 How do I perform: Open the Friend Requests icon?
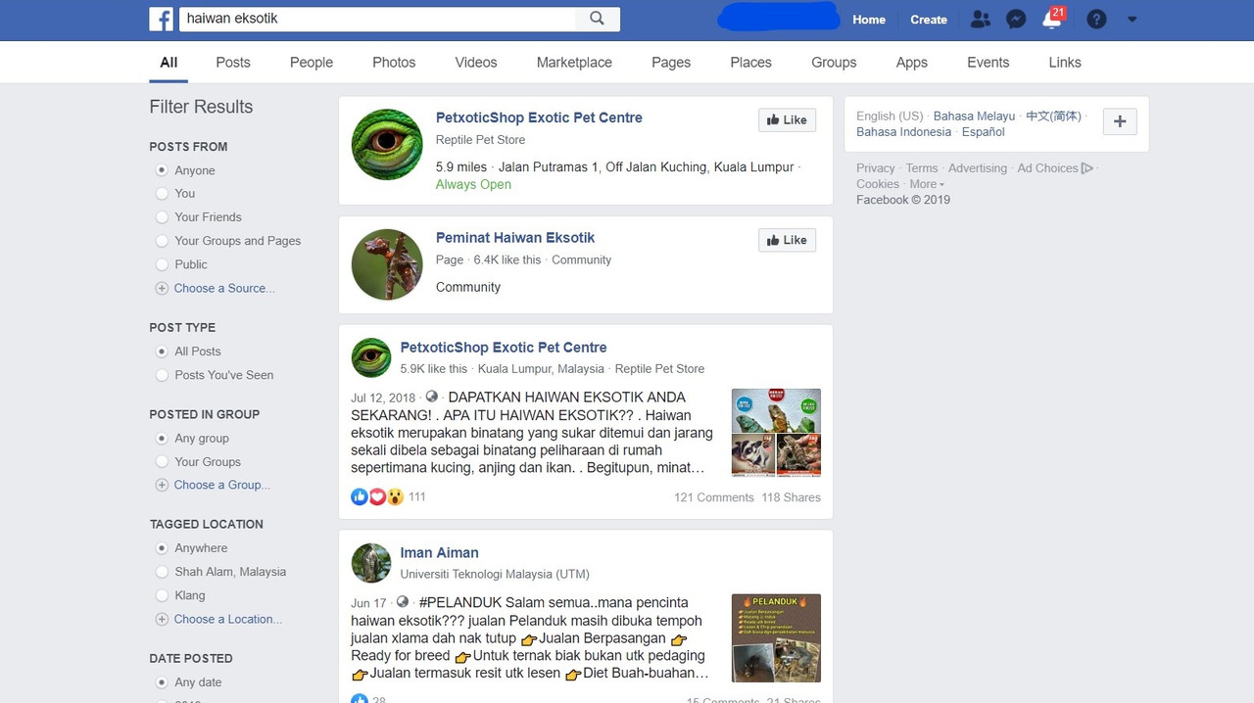click(980, 19)
